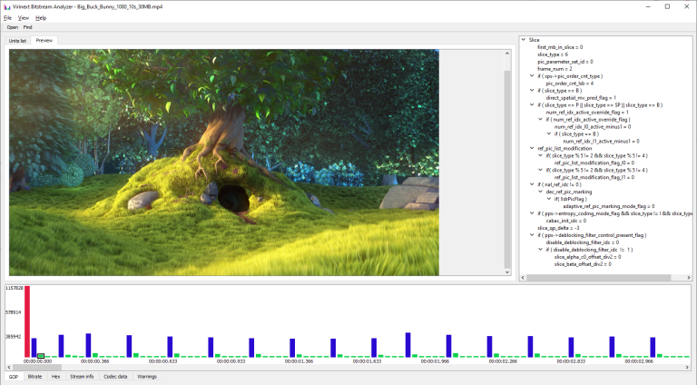The image size is (697, 385).
Task: Open the Hex tab
Action: click(x=55, y=377)
